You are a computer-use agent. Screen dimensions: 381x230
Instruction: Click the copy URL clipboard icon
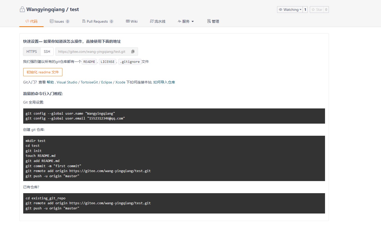click(x=133, y=52)
